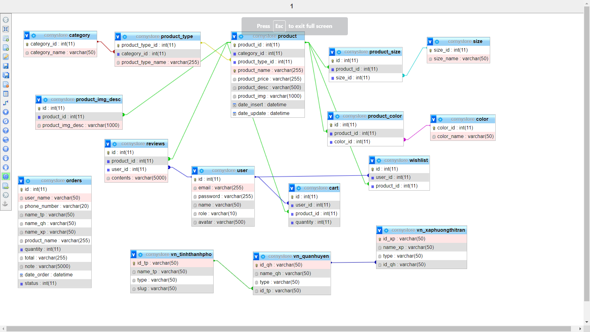590x332 pixels.
Task: Open structure of orders table via gear icon
Action: click(29, 181)
